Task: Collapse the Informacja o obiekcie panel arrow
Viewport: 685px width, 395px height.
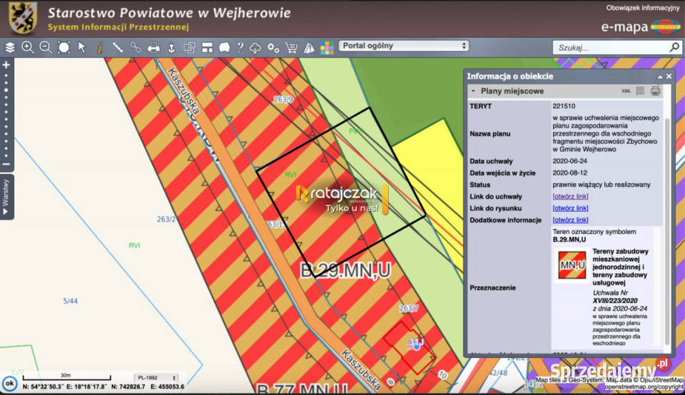Action: click(x=659, y=77)
